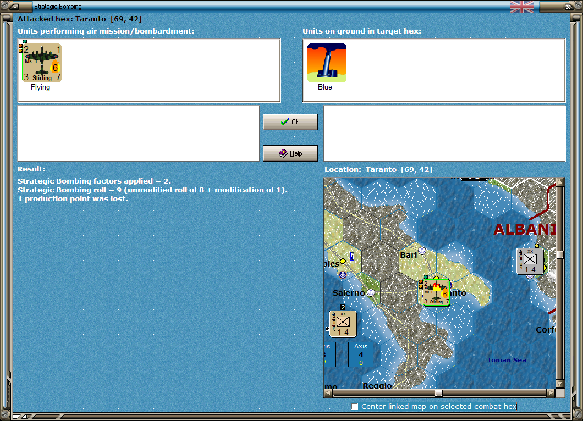
Task: Enable centering linked map on selected combat hex
Action: point(354,407)
